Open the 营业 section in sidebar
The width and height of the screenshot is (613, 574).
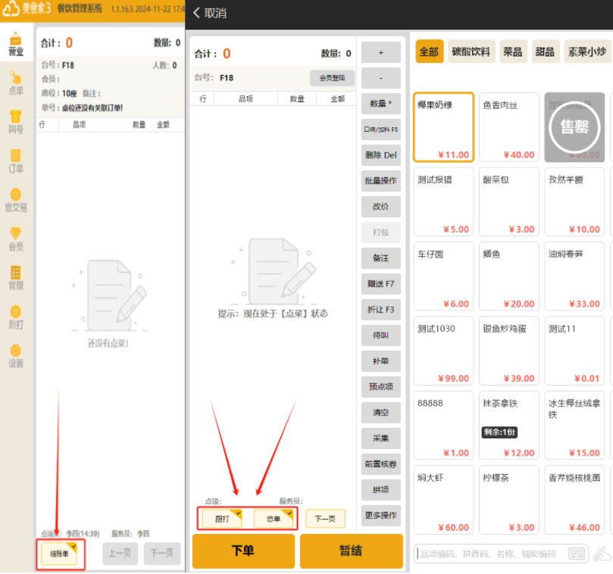click(16, 44)
